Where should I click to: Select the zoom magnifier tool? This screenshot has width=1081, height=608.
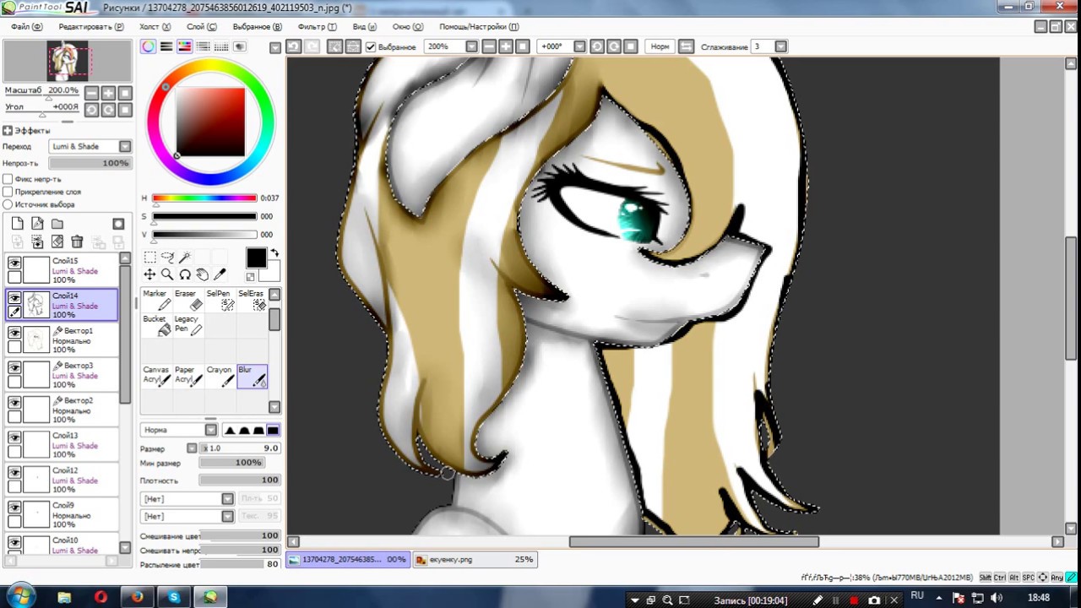pos(167,274)
